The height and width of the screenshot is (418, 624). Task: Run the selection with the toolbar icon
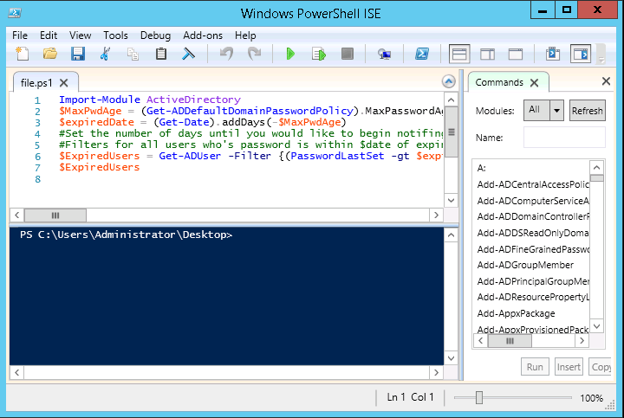click(319, 54)
